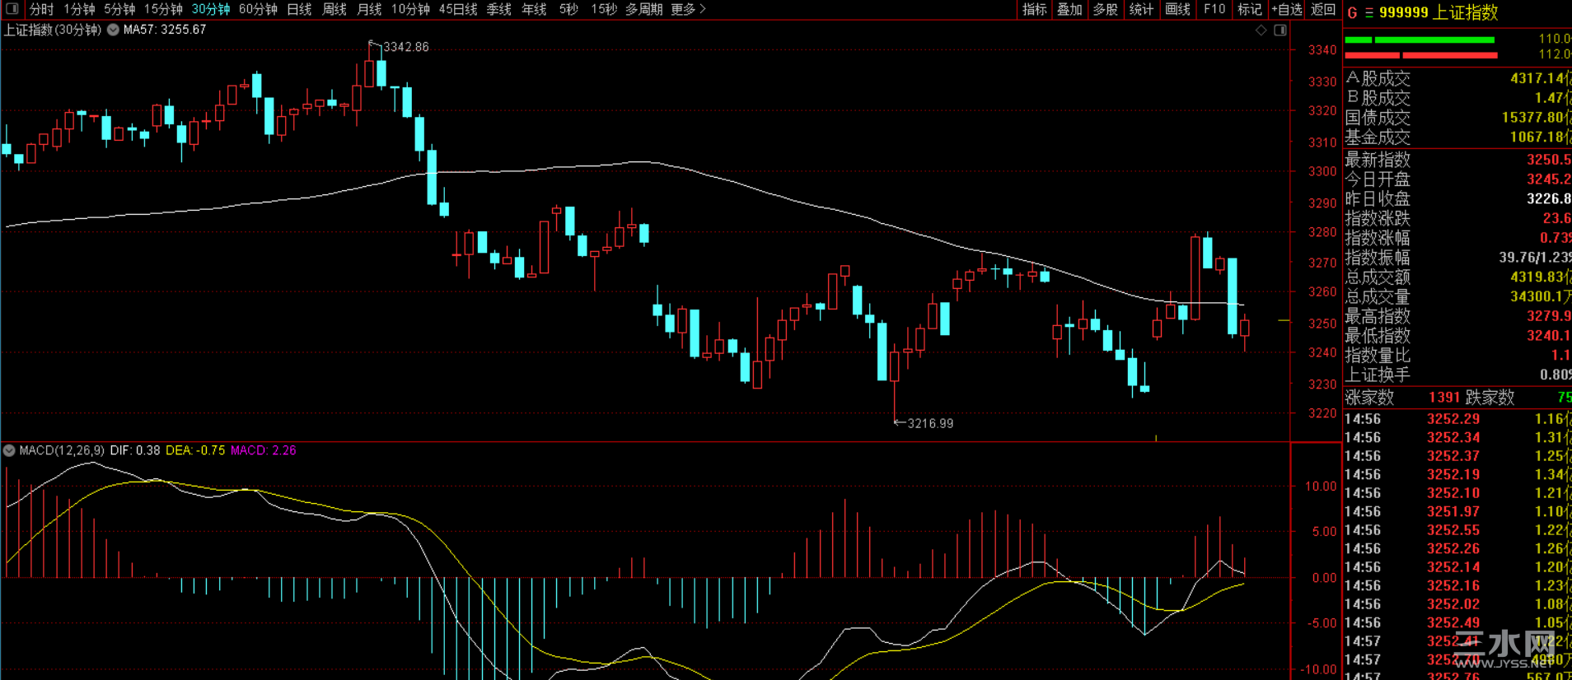Click the 3216.99 low price marker
The image size is (1572, 680).
point(930,423)
